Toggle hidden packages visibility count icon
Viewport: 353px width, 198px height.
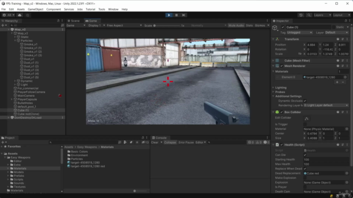pyautogui.click(x=145, y=142)
